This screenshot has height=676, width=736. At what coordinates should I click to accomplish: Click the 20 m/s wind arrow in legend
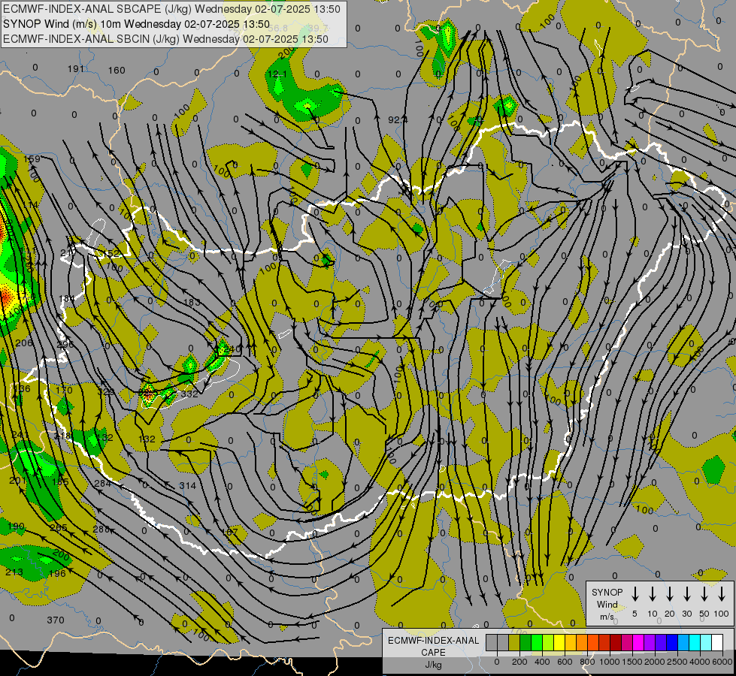669,593
